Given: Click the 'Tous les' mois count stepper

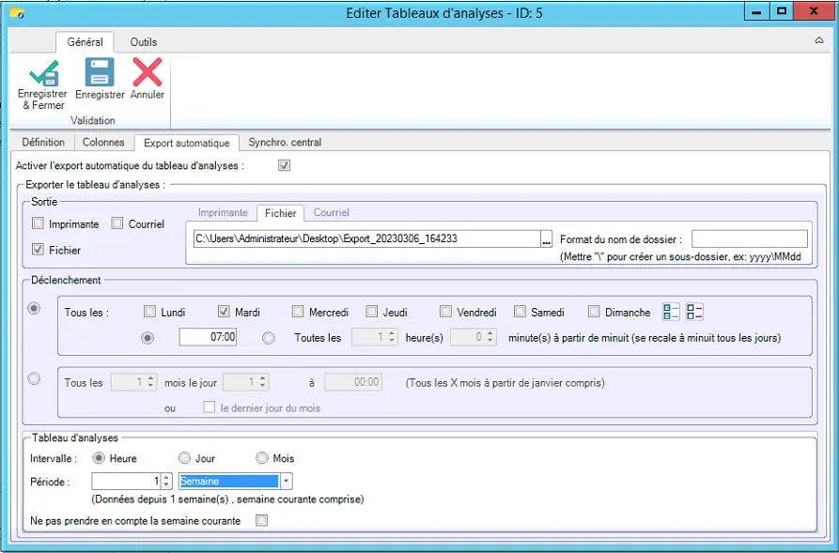Looking at the screenshot, I should point(151,382).
